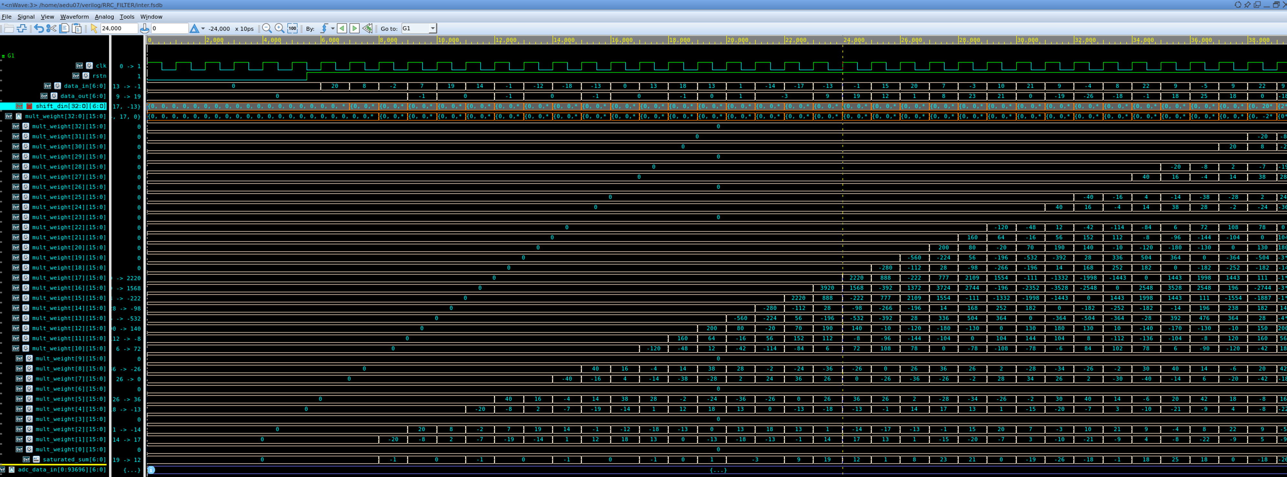This screenshot has height=477, width=1287.
Task: Click the Paste clipboard toolbar icon
Action: click(77, 28)
